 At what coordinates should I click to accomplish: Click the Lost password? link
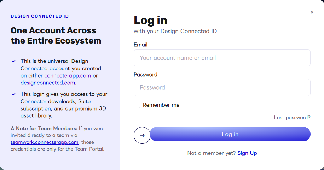pyautogui.click(x=292, y=118)
